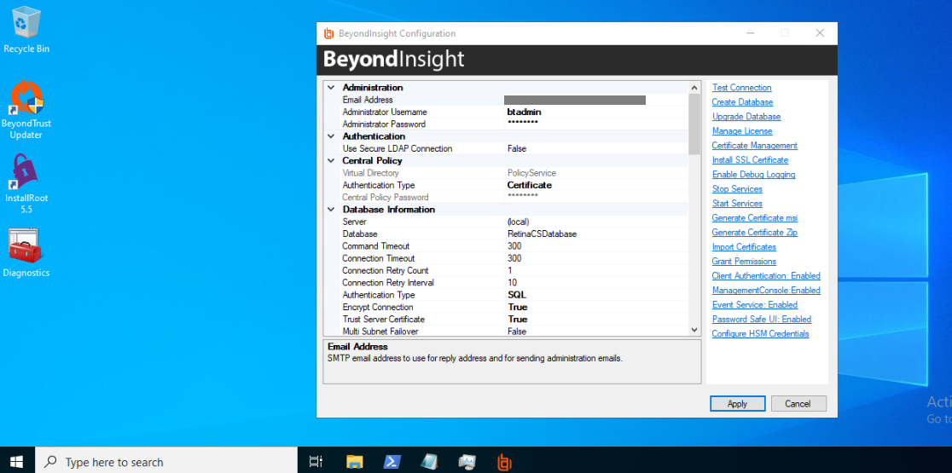Open Task View from the taskbar
Screen dimensions: 952x473
pos(315,461)
